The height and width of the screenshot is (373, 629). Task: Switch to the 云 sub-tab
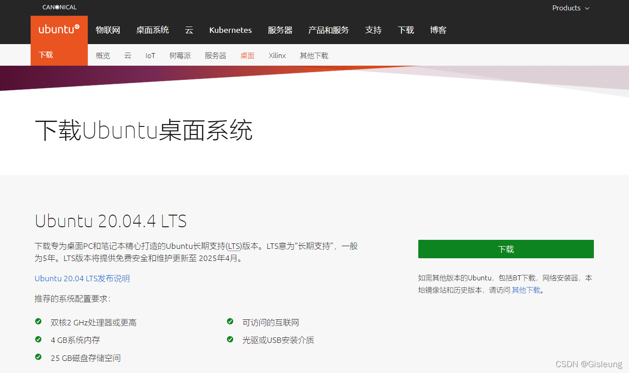[128, 56]
